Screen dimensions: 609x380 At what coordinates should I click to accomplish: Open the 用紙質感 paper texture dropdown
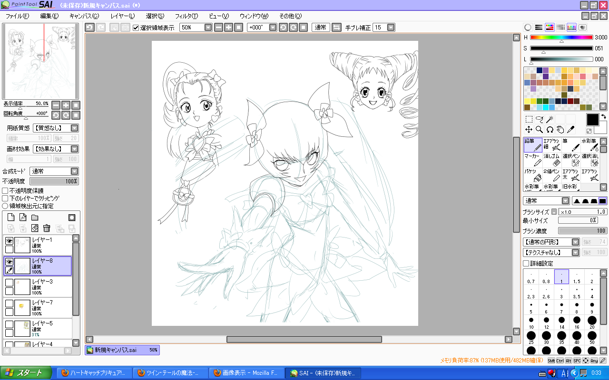click(75, 128)
